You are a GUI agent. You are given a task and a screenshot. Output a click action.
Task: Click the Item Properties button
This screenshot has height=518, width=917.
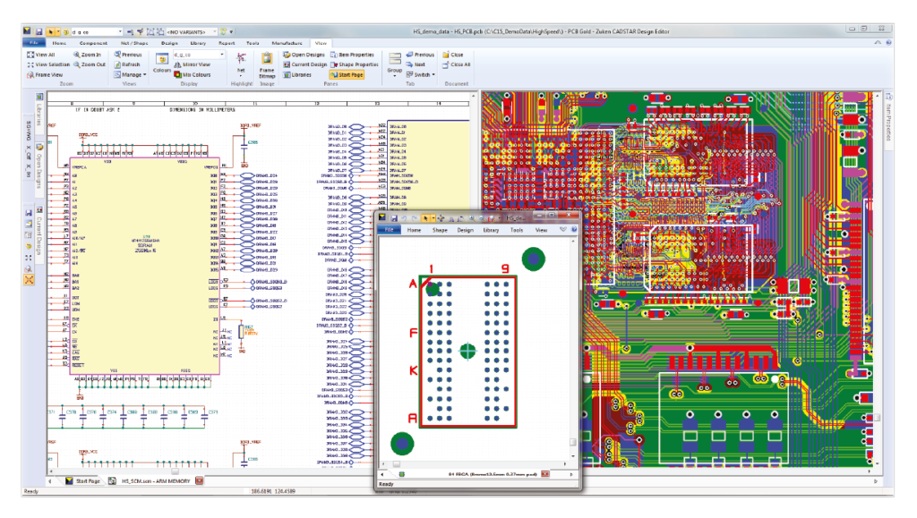(353, 53)
